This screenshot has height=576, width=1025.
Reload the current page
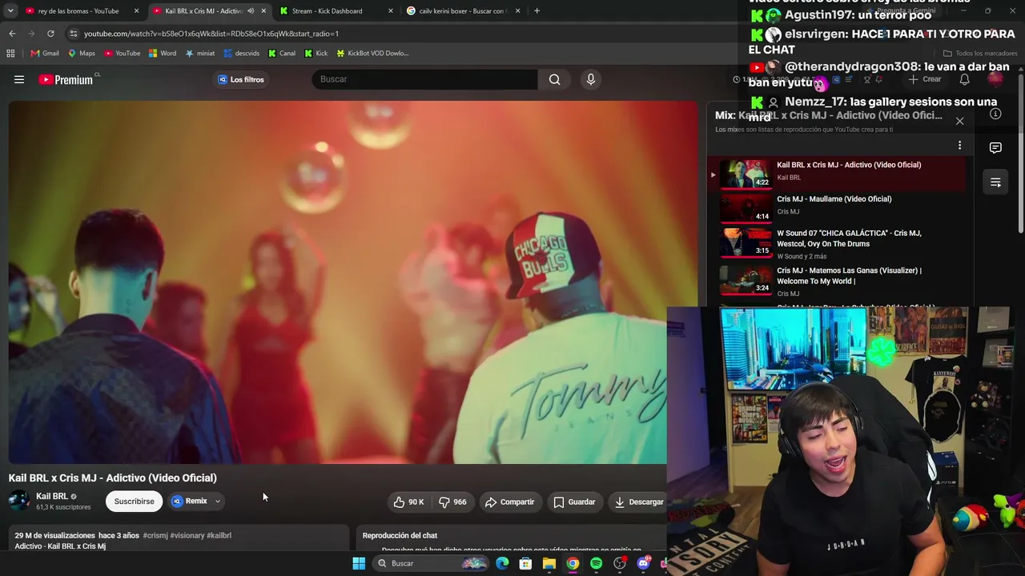[x=50, y=34]
